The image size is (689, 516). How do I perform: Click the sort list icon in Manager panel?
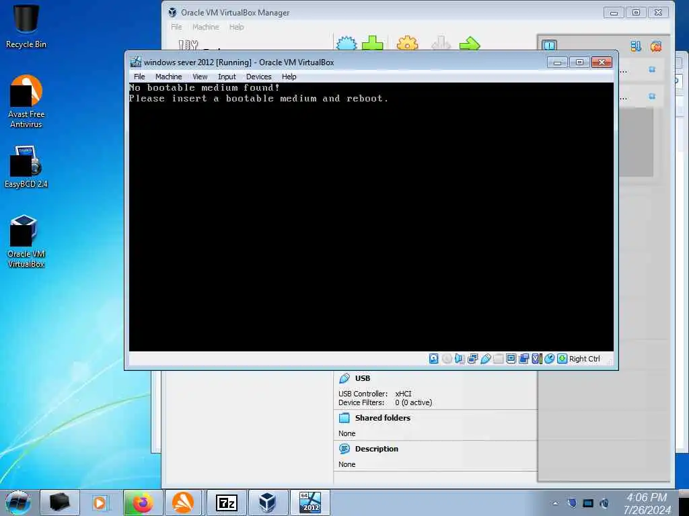coord(636,46)
